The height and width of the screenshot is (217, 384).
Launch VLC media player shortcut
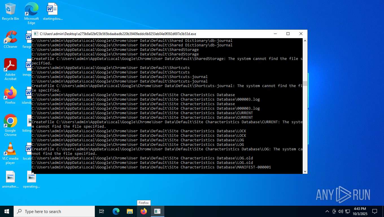(10, 153)
